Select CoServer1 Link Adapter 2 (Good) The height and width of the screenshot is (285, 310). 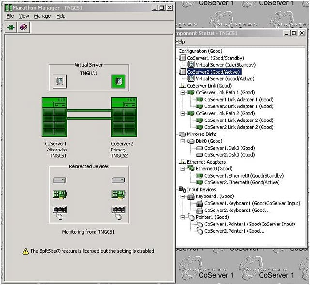(x=239, y=120)
